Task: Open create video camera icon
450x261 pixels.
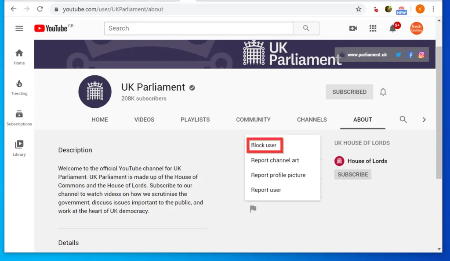Action: coord(353,28)
